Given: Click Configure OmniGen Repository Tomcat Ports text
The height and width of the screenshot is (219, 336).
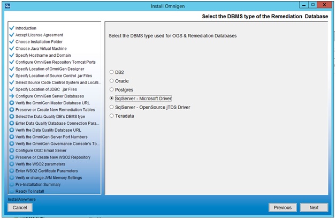Looking at the screenshot, I should pos(56,62).
